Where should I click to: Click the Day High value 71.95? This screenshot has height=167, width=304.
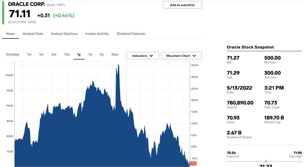[x=298, y=153]
